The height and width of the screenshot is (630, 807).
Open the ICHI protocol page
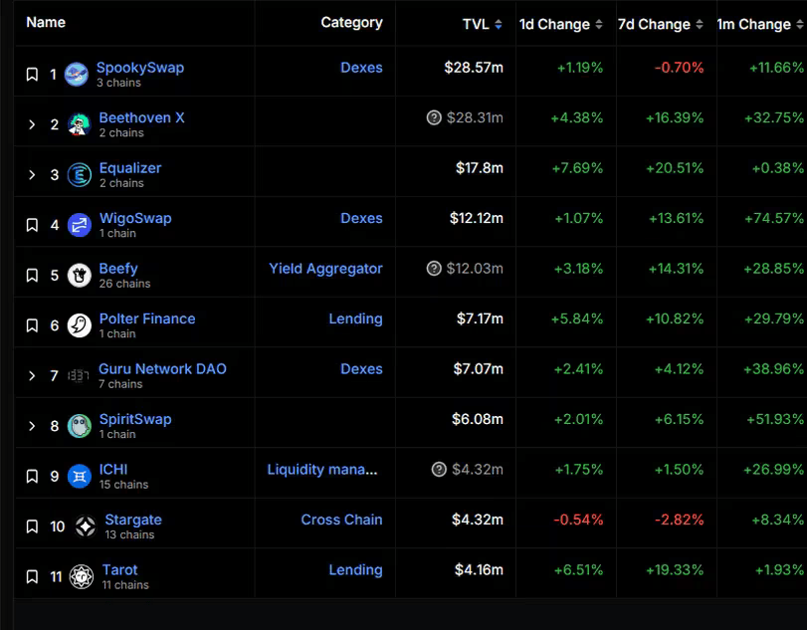coord(113,470)
